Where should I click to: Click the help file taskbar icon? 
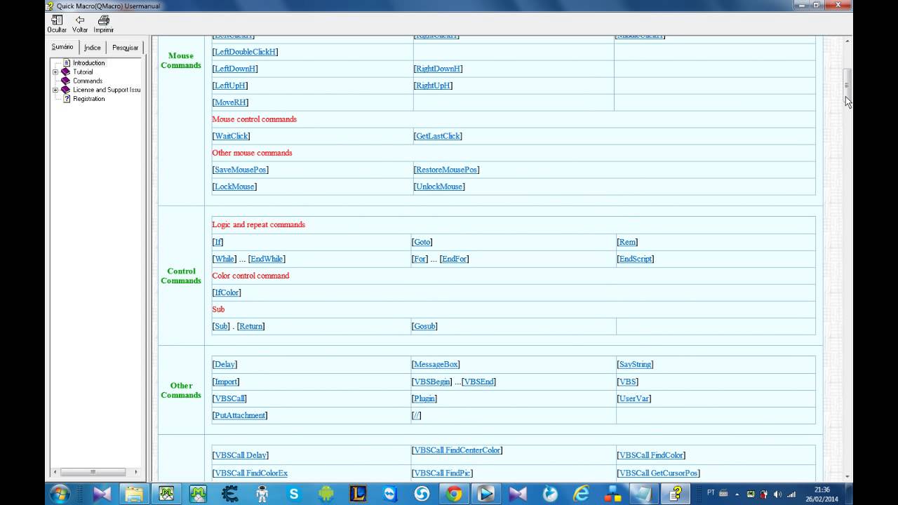[x=677, y=494]
